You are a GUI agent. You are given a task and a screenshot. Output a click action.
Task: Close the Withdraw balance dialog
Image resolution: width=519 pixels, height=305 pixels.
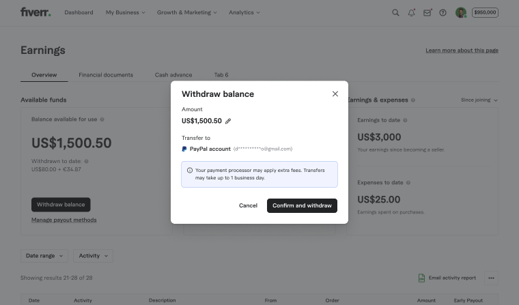(x=335, y=94)
